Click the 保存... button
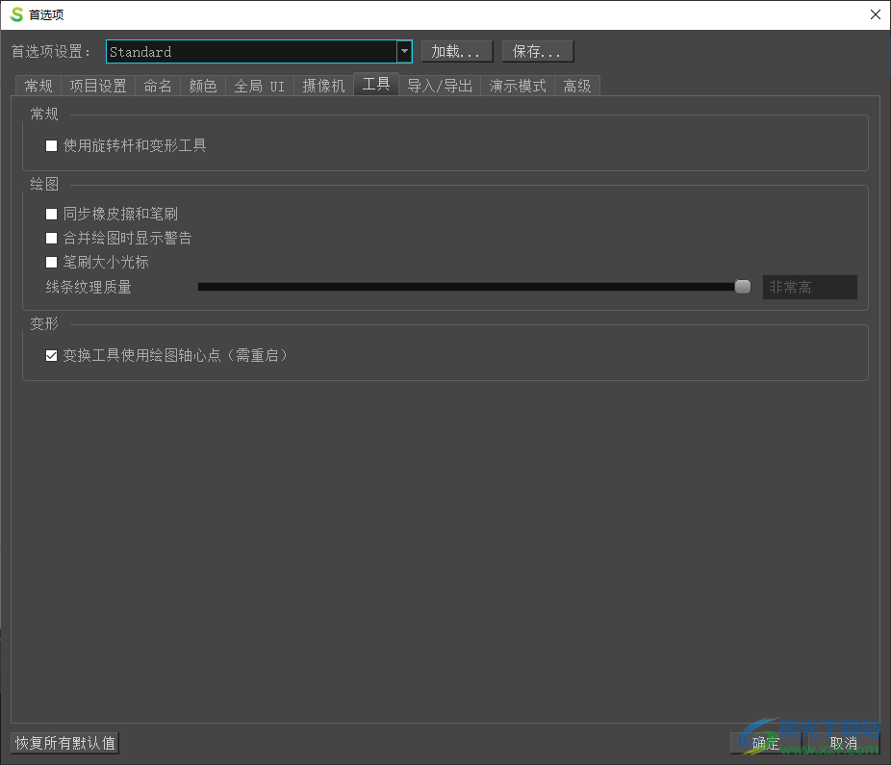891x765 pixels. point(538,52)
